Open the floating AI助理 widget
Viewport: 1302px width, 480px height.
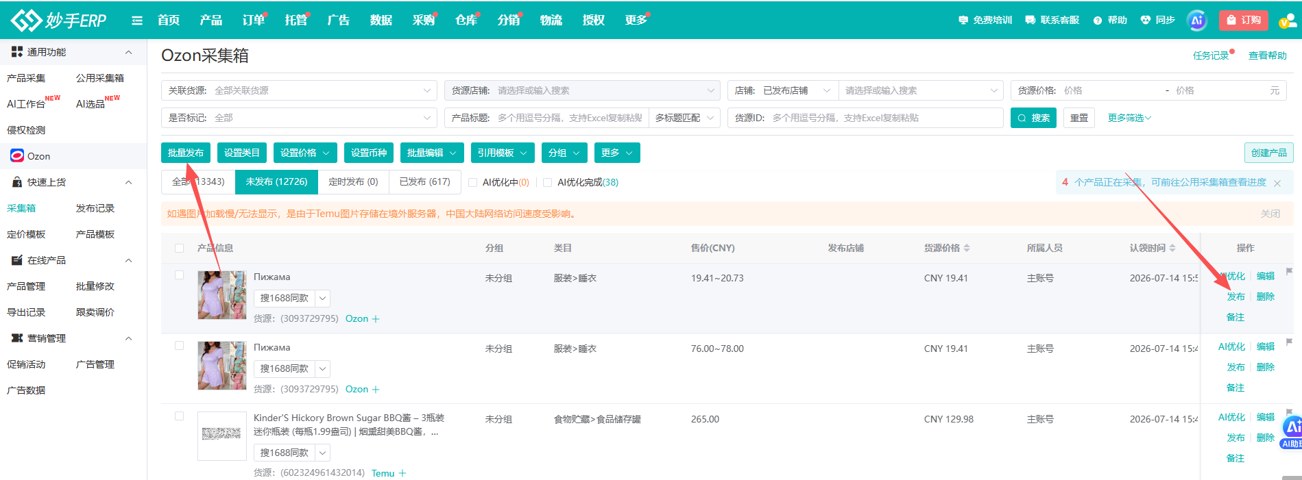tap(1292, 433)
